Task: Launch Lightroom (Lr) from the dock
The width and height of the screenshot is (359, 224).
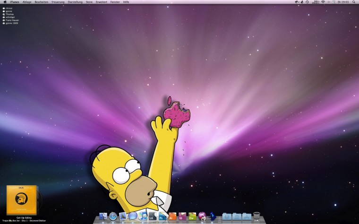Action: click(153, 216)
